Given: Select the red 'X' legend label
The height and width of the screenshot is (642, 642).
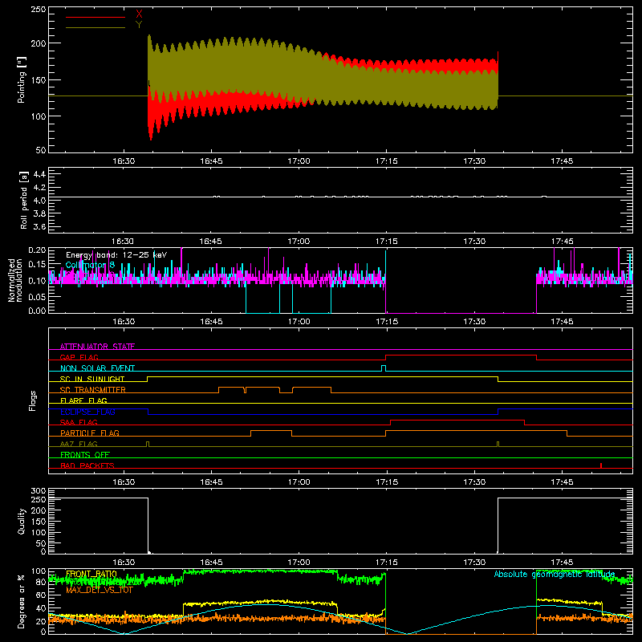Looking at the screenshot, I should coord(139,14).
